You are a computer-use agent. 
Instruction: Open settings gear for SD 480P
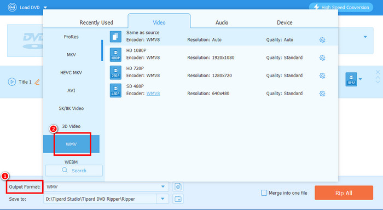[322, 94]
